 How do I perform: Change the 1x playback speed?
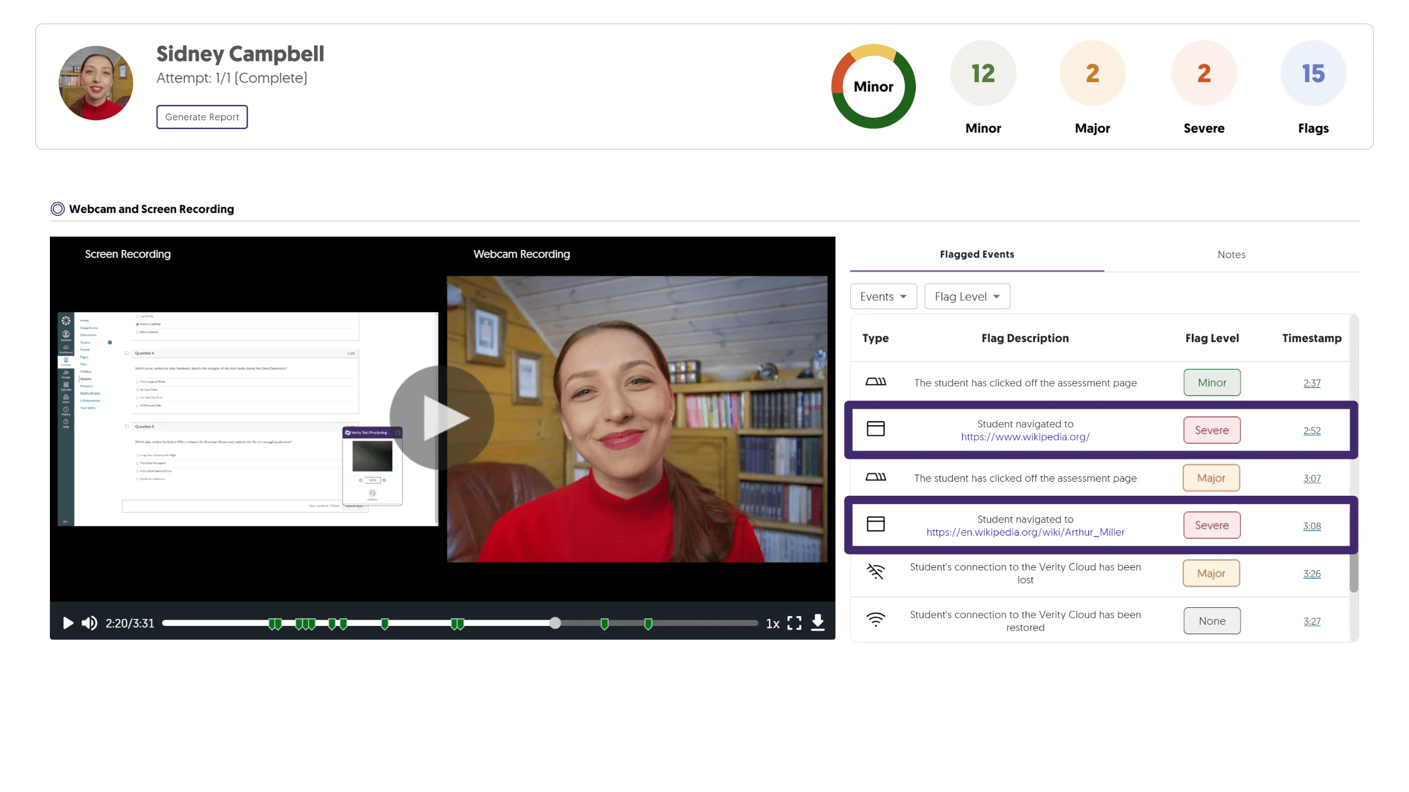pos(773,624)
